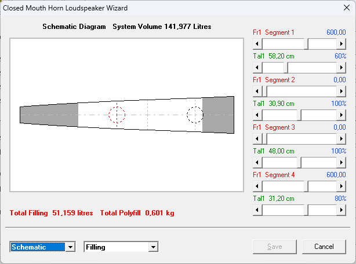Click the System Volume 141,977 Litres text
The height and width of the screenshot is (264, 356).
click(162, 27)
